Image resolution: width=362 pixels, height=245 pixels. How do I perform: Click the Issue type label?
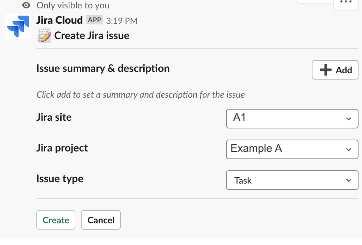[60, 179]
